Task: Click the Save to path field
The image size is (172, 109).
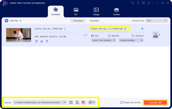Action: click(x=37, y=102)
